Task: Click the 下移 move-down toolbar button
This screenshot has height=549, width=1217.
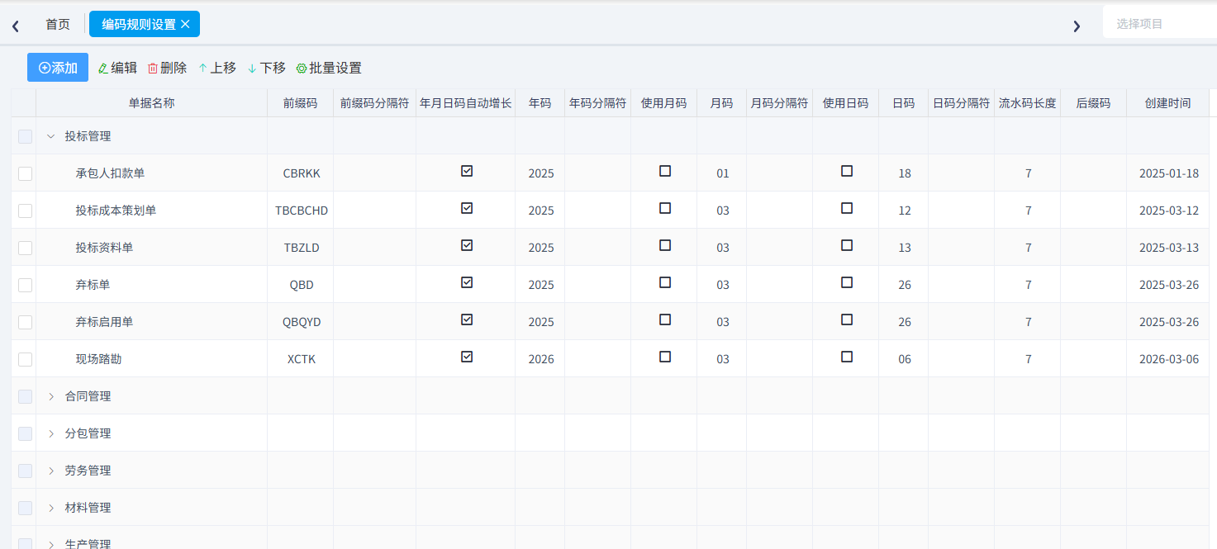Action: [267, 68]
